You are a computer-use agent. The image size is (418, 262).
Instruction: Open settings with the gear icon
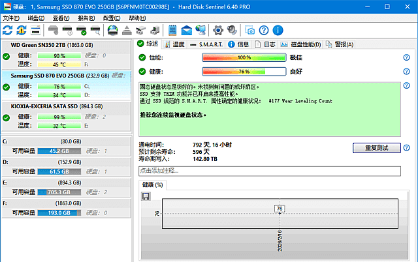coord(217,31)
